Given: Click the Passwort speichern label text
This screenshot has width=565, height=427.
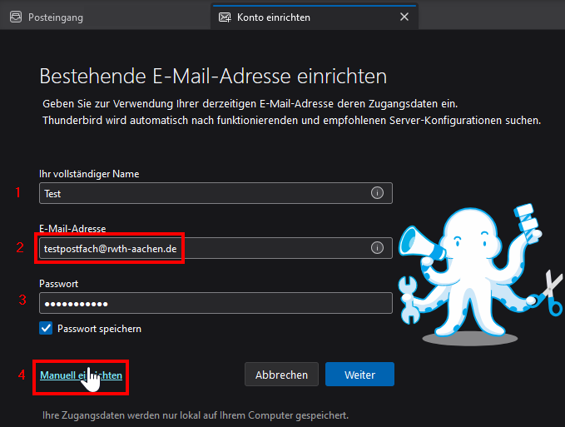Looking at the screenshot, I should tap(99, 329).
